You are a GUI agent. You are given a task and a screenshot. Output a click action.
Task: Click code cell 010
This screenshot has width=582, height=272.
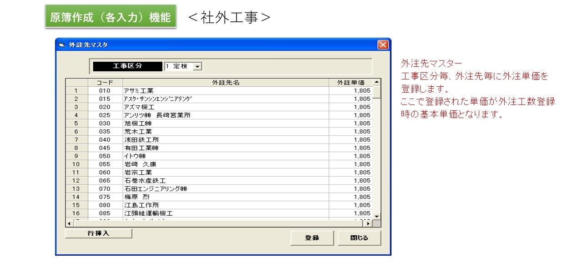(105, 91)
